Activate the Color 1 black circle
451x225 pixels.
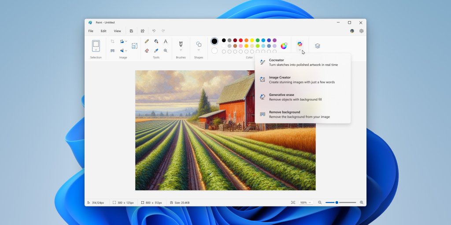coord(214,41)
